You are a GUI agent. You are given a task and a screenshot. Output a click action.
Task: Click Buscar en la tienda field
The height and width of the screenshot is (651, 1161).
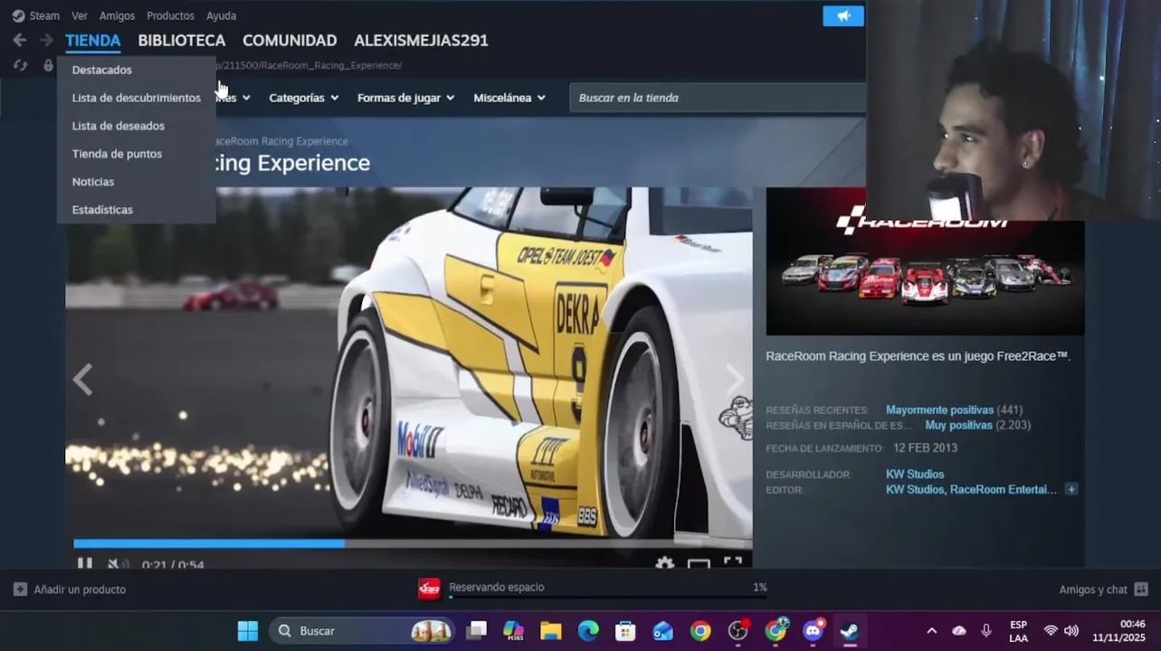pyautogui.click(x=718, y=98)
